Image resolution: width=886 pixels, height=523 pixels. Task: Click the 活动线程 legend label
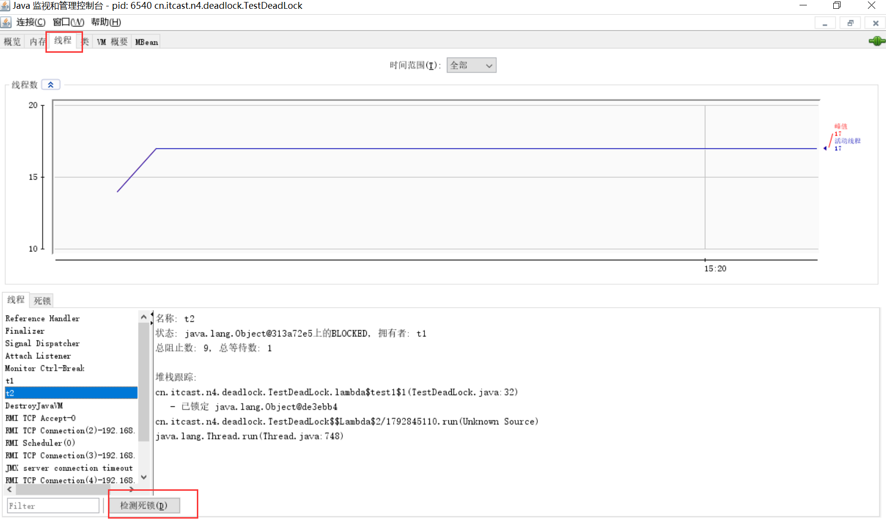[x=847, y=141]
